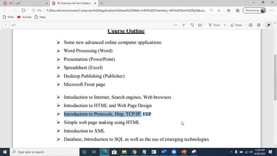Click the 'Introduction to XML' line

click(84, 131)
